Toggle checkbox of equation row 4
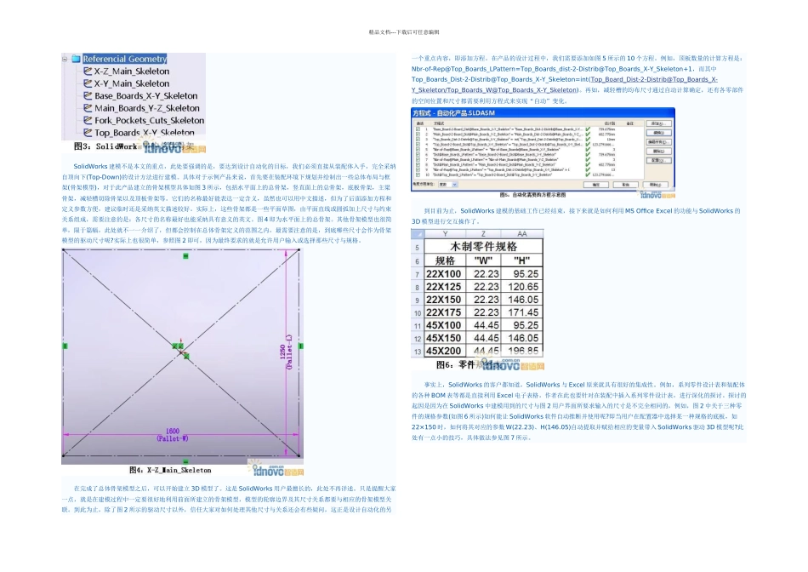The width and height of the screenshot is (808, 572). (x=418, y=145)
